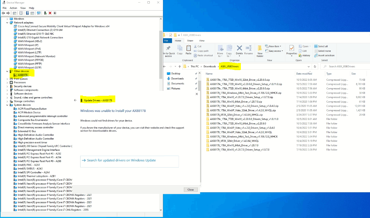
Task: Click the pin toggle next to Downloads
Action: pos(196,78)
